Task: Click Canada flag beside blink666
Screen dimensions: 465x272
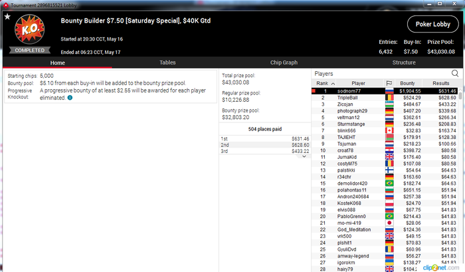Action: (389, 130)
